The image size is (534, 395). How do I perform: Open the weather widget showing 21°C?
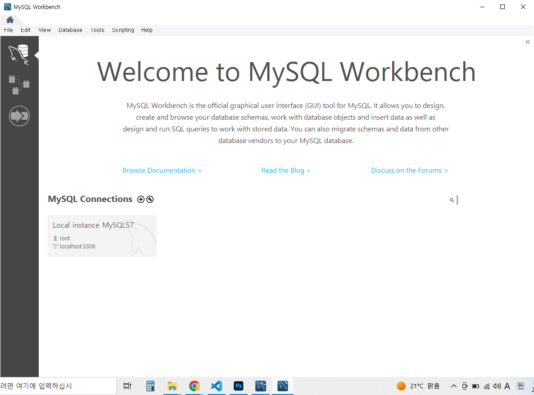[418, 386]
